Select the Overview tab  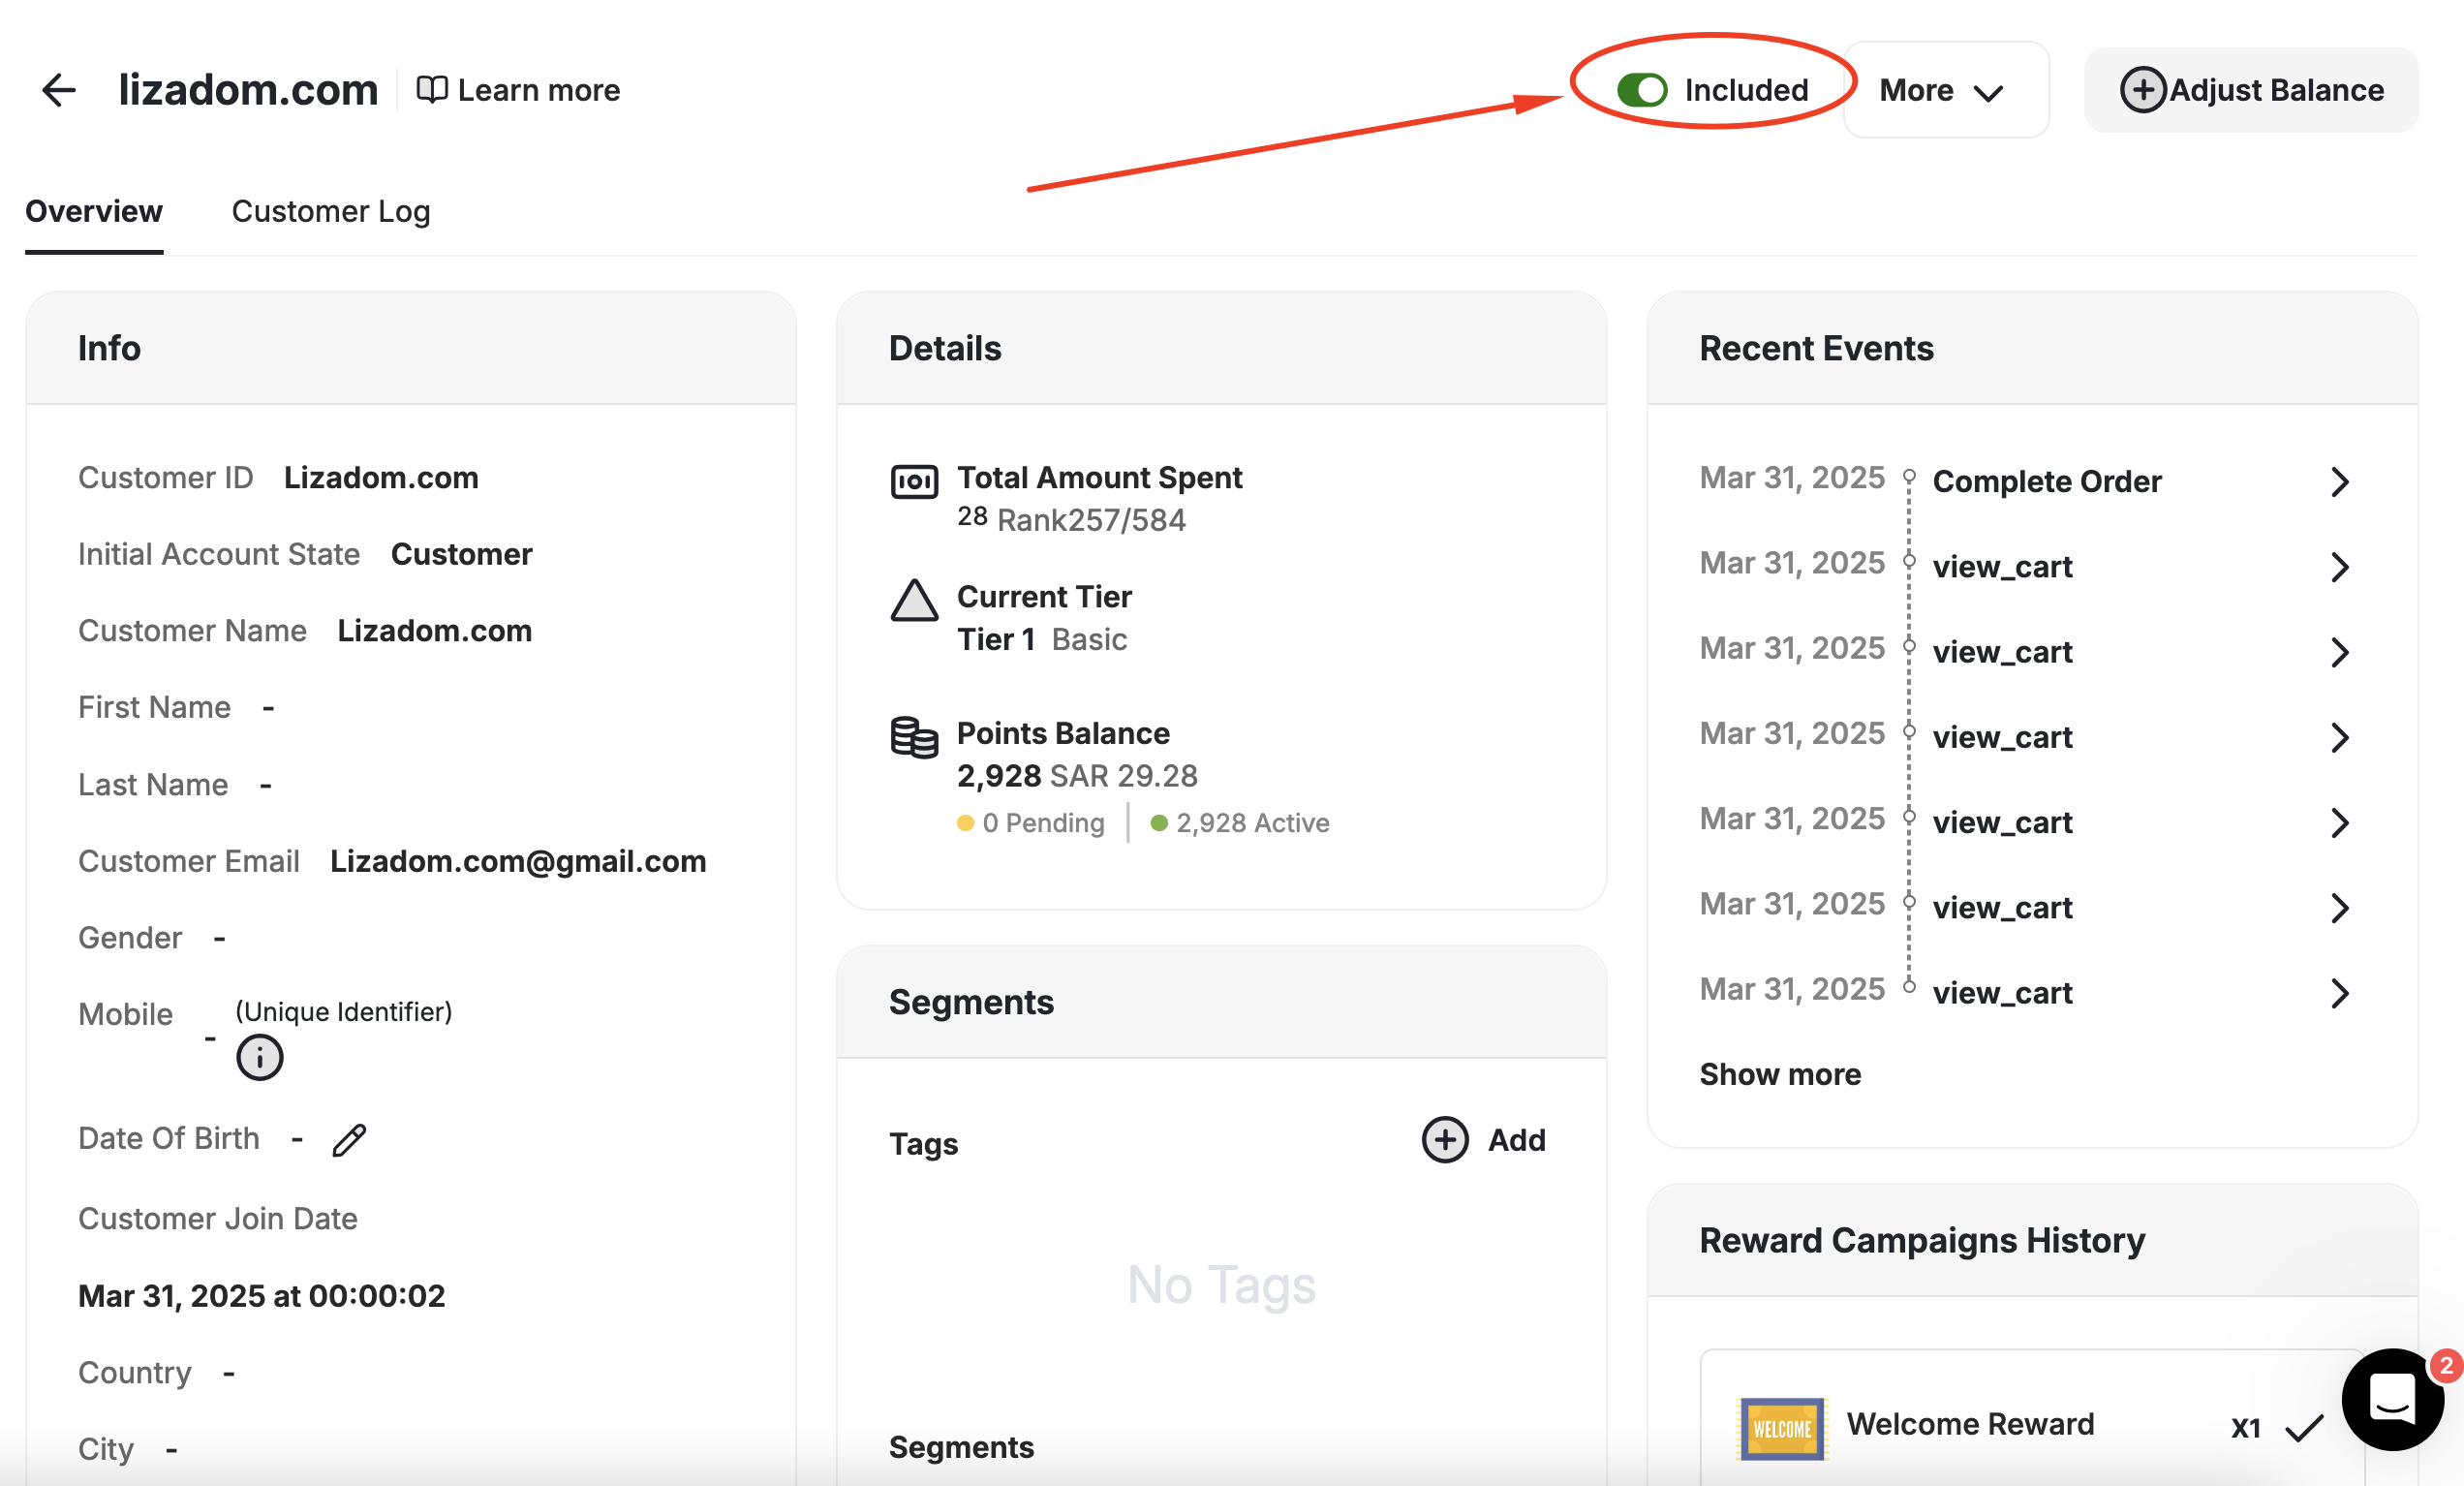tap(93, 211)
